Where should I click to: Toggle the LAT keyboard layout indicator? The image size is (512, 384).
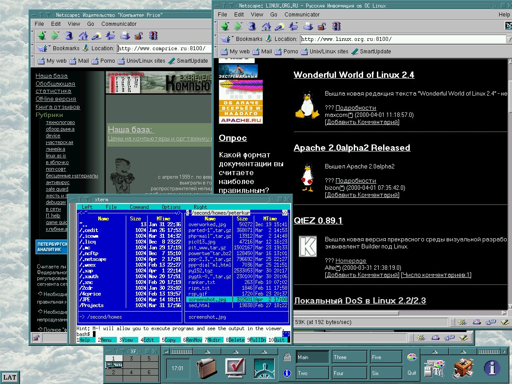(9, 377)
